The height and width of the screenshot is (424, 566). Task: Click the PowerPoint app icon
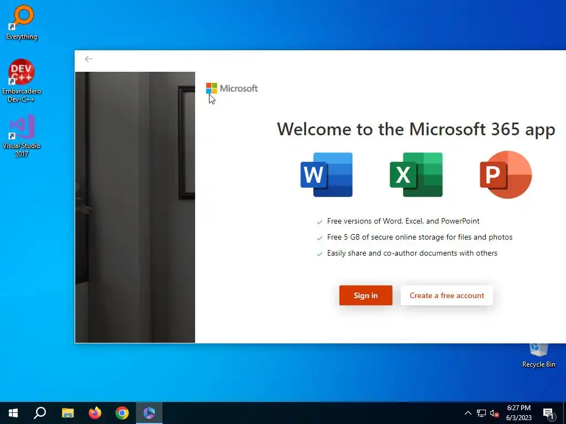coord(505,174)
